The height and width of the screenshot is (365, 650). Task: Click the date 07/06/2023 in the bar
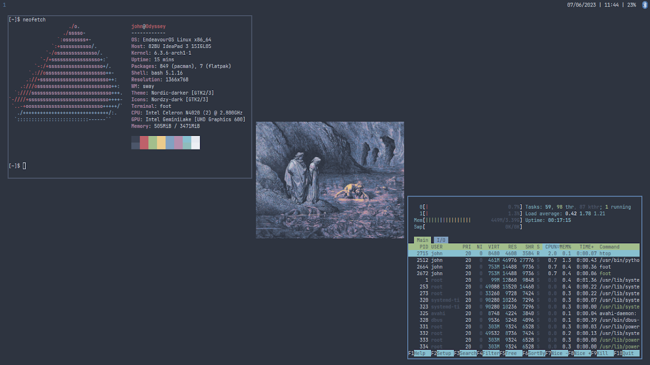581,5
